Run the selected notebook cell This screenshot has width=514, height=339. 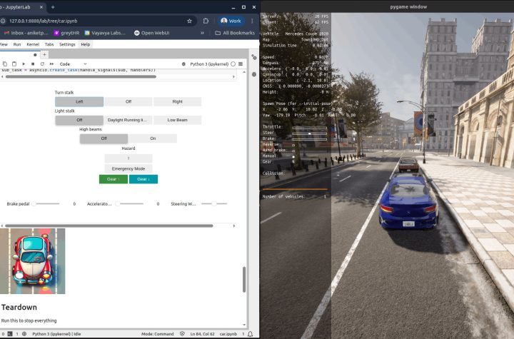pyautogui.click(x=24, y=64)
